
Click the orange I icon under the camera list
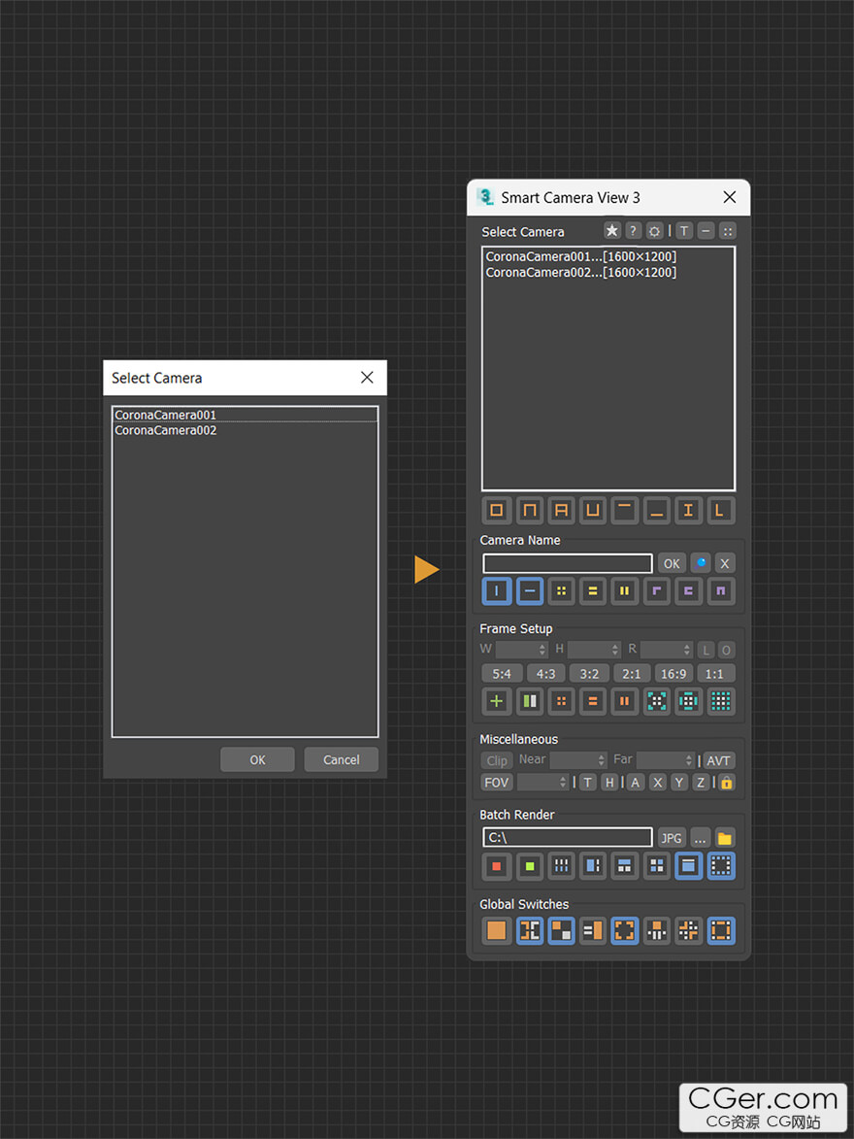688,510
